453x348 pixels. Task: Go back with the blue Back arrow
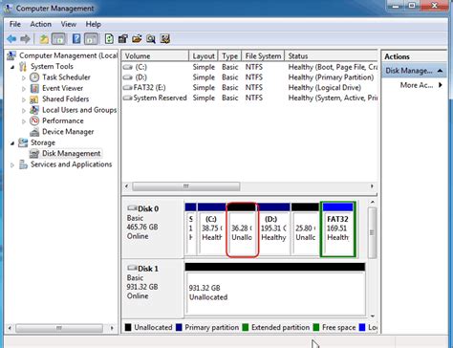(x=11, y=39)
